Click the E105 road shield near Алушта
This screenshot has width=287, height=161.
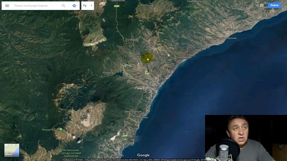[x=147, y=73]
